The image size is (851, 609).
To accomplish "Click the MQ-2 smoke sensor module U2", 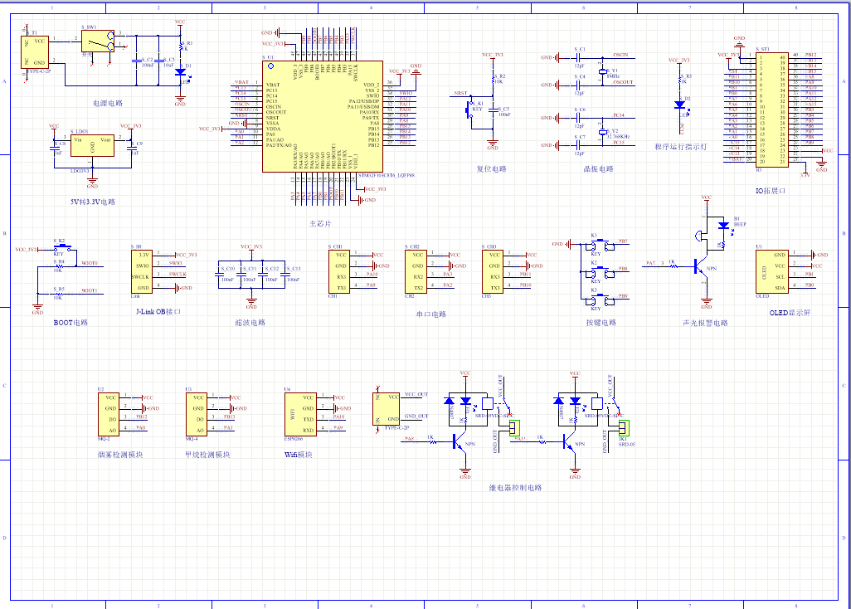I will (109, 414).
